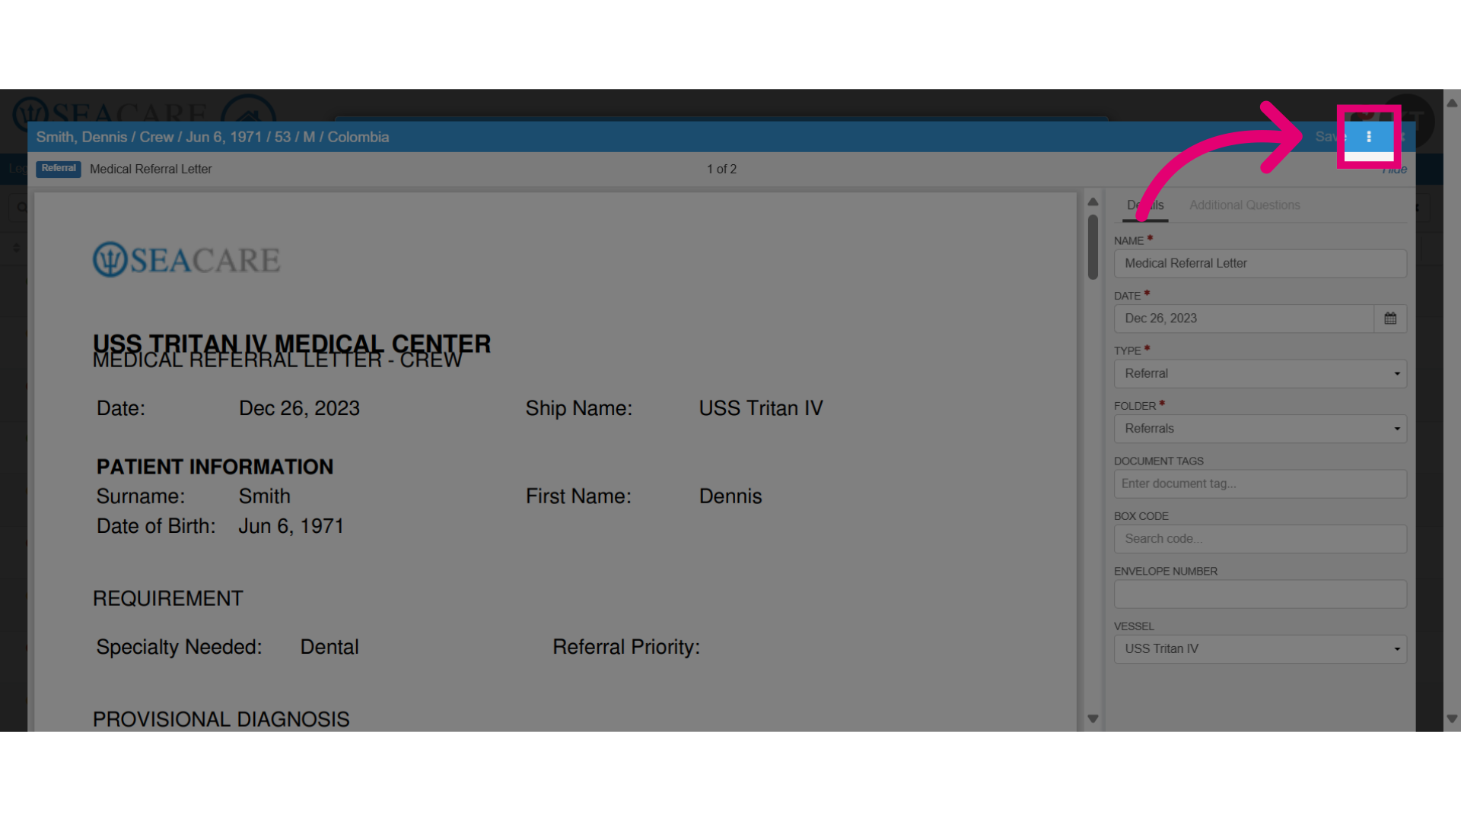
Task: Click the Date field Dec 26, 2023
Action: point(1244,319)
